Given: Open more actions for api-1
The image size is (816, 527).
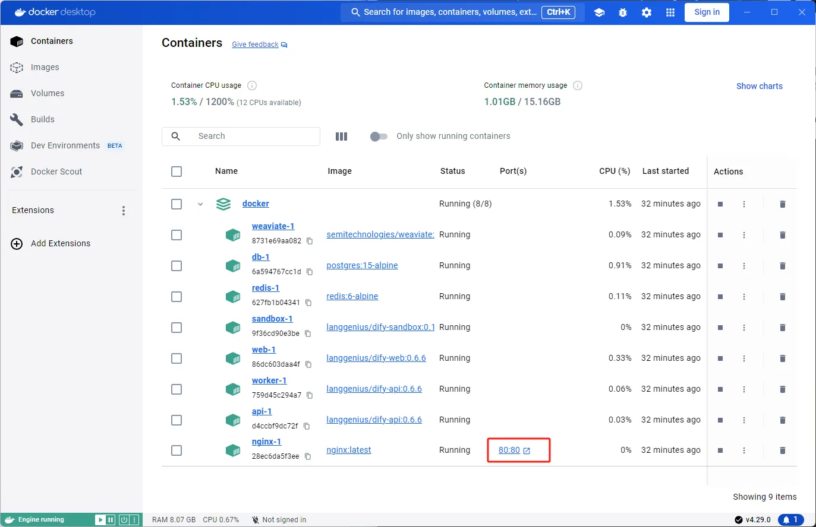Looking at the screenshot, I should (x=744, y=420).
